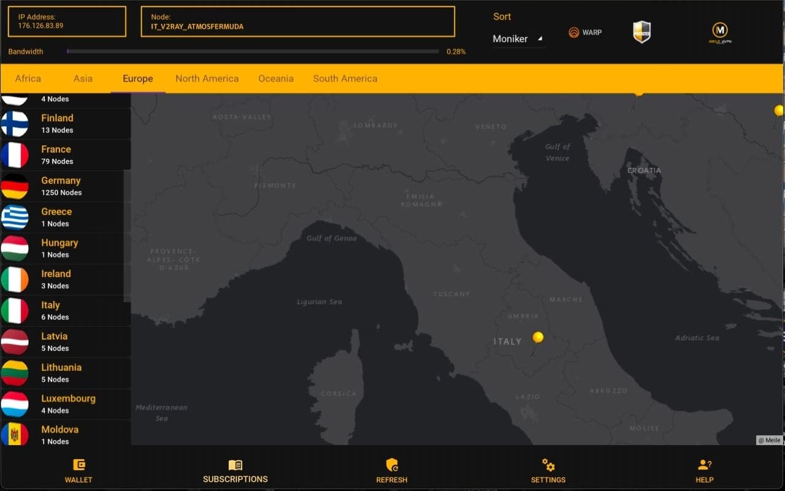Click the Lithuania flag icon
The height and width of the screenshot is (491, 785).
[x=15, y=373]
